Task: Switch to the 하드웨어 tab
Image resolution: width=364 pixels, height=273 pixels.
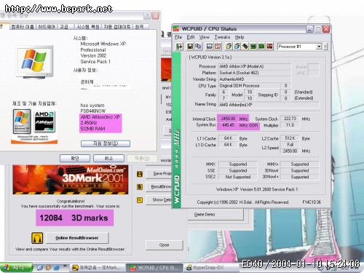Action: point(47,27)
